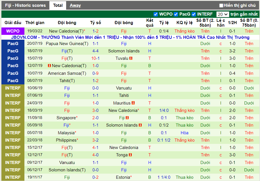Viewport: 260px width, 181px height.
Task: Click the Hòa odds result for Malaysia match
Action: pos(184,133)
